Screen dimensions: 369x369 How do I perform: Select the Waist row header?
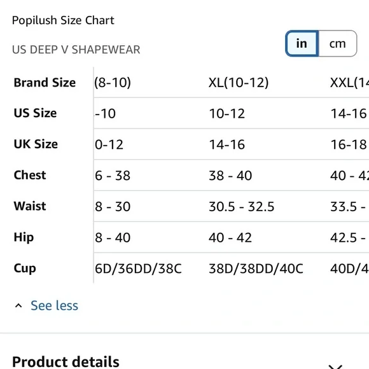click(30, 206)
